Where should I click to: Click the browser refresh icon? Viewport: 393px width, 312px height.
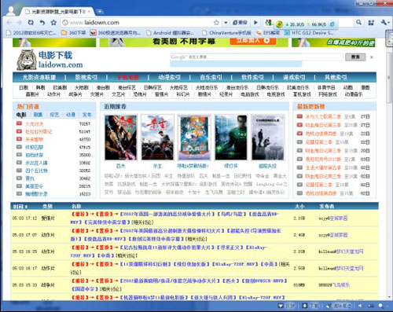tap(31, 23)
